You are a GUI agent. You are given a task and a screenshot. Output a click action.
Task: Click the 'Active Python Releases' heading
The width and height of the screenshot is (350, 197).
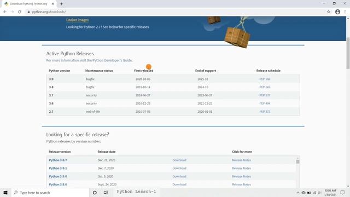tap(70, 54)
